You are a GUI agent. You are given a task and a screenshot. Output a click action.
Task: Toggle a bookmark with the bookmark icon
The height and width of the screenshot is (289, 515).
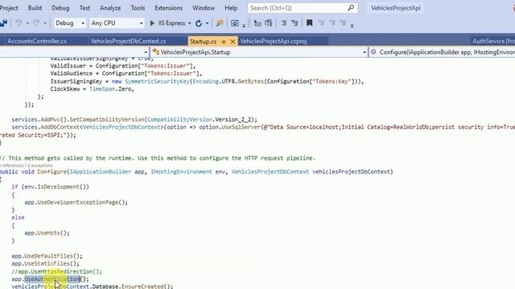(x=309, y=22)
